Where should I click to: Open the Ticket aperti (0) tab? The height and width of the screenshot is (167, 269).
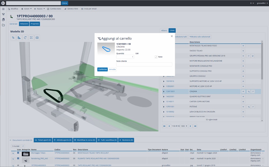(43, 140)
